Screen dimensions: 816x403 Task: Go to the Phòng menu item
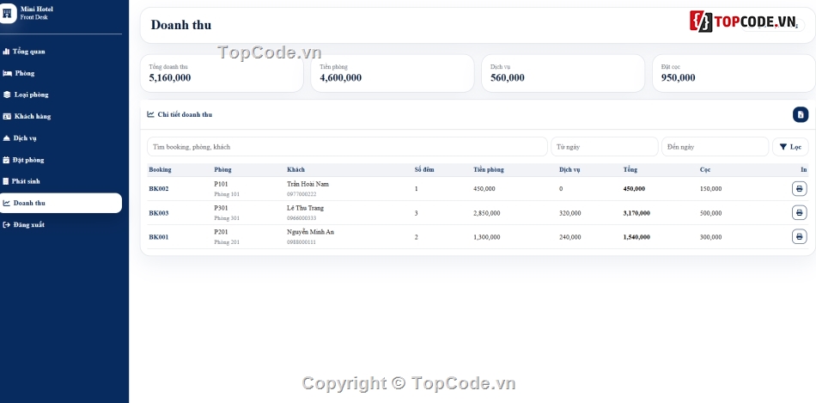19,73
